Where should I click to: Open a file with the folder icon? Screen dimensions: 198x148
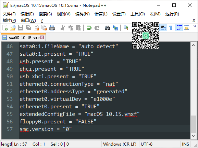click(x=13, y=28)
